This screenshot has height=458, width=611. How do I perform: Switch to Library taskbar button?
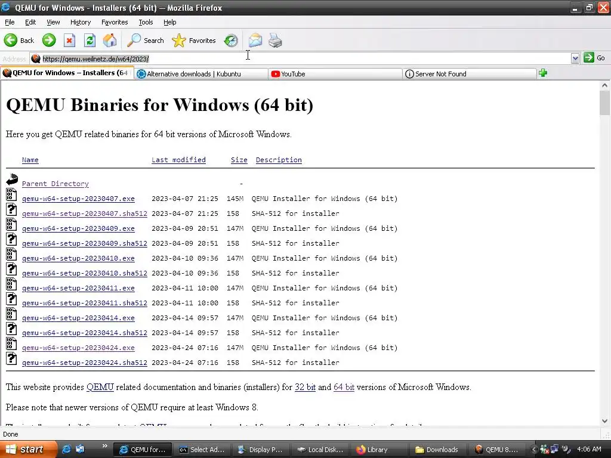(378, 450)
